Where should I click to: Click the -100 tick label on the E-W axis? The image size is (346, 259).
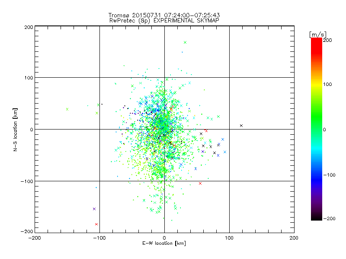tap(99, 238)
